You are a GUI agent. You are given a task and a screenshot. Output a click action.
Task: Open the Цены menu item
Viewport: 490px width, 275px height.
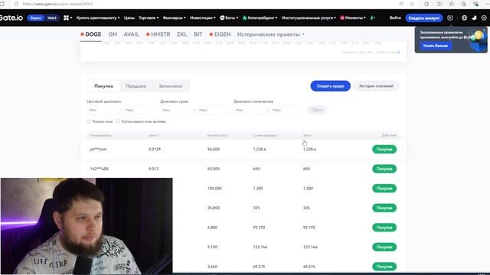click(x=129, y=18)
